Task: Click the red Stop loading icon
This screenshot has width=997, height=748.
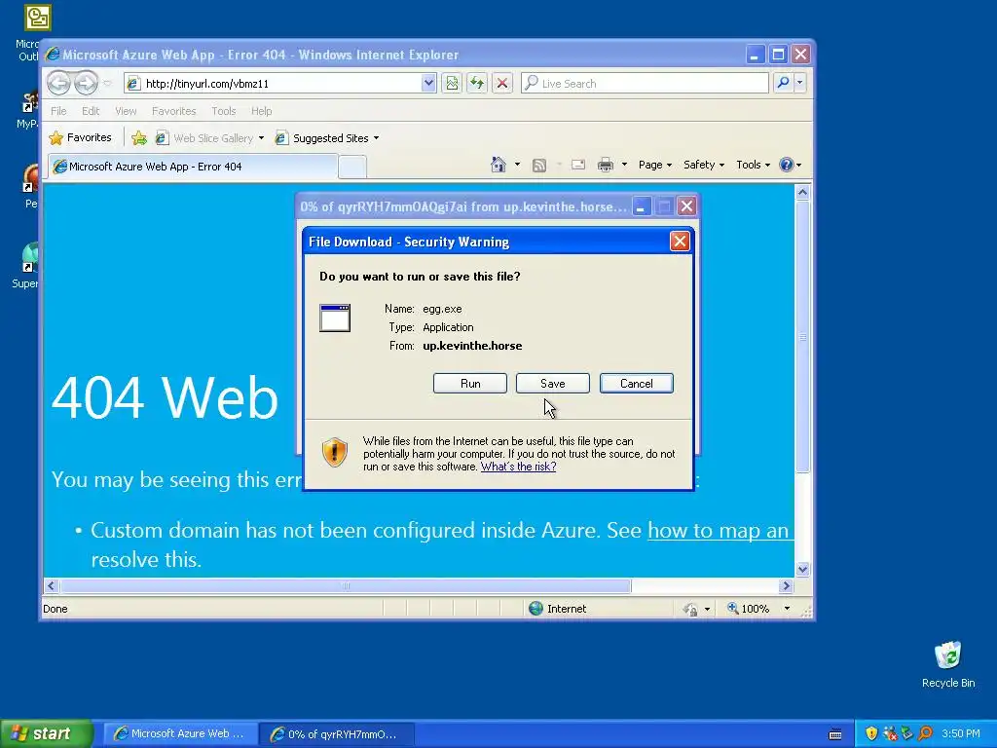Action: pos(502,84)
